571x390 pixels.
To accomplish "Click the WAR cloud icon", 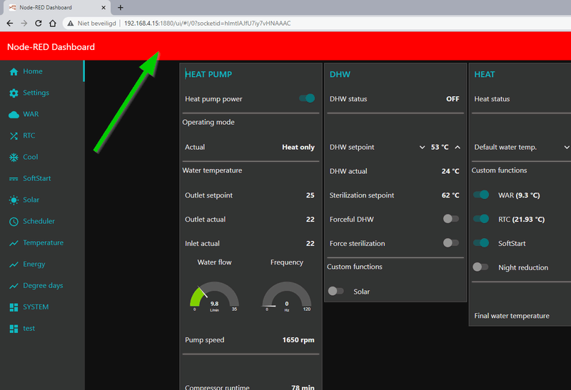I will click(x=14, y=115).
